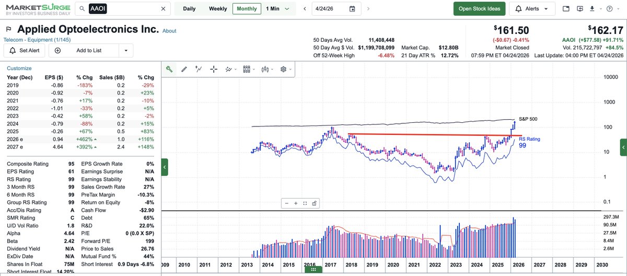Open the help question mark icon
Image resolution: width=627 pixels, height=276 pixels.
tap(610, 9)
